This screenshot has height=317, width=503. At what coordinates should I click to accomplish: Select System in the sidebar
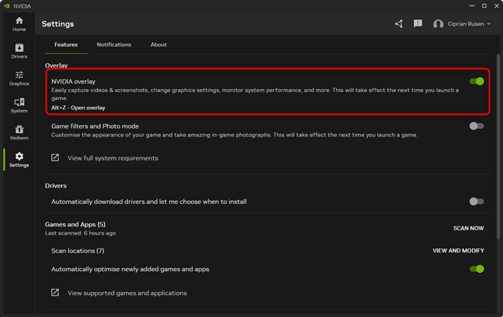19,105
